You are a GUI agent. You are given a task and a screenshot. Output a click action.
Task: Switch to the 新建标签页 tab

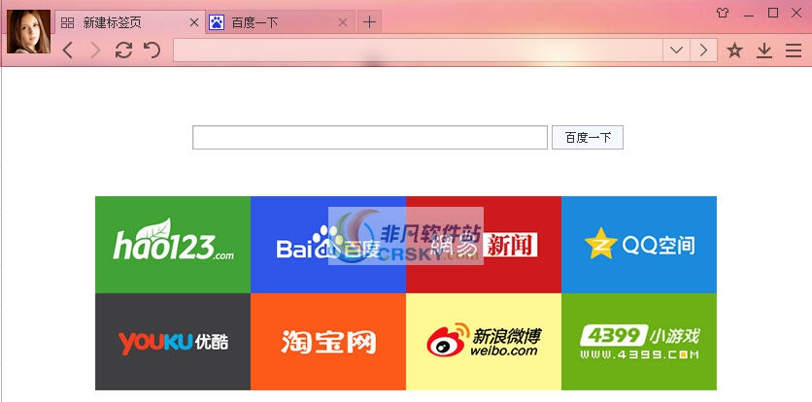pos(129,22)
